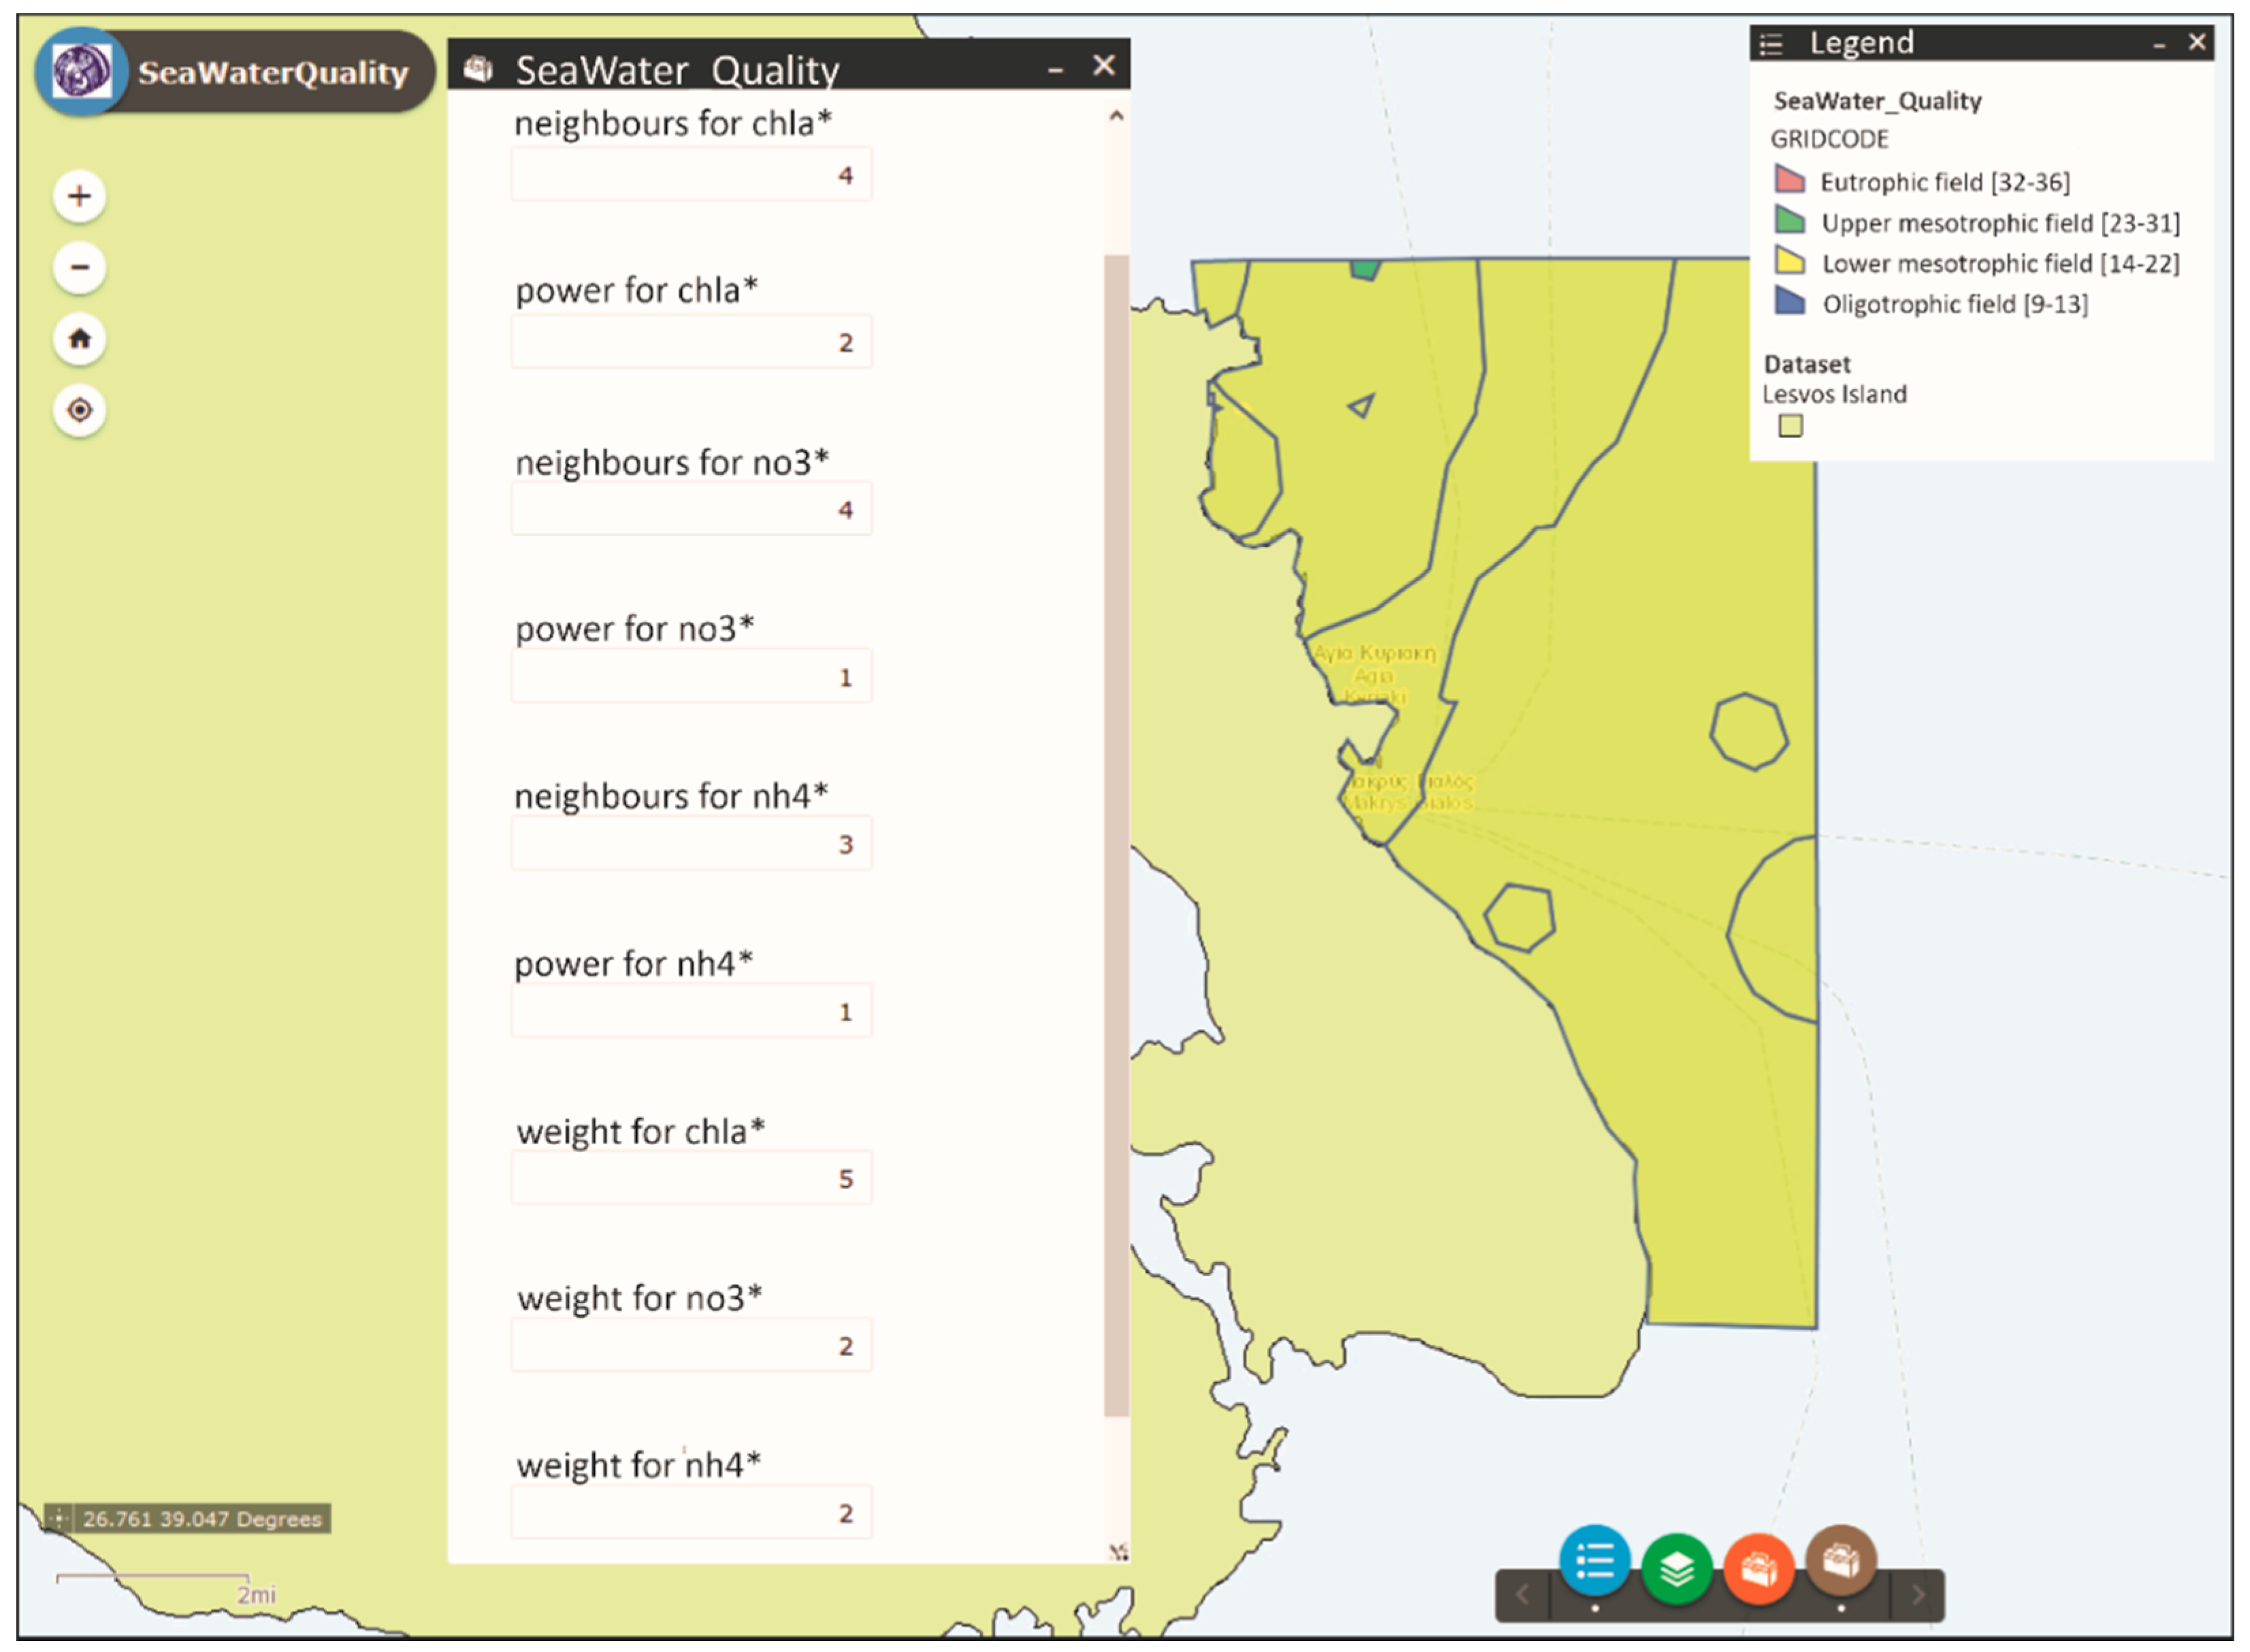Click the SeaWater_Quality panel vertical scrollbar
2250x1652 pixels.
pos(1116,834)
